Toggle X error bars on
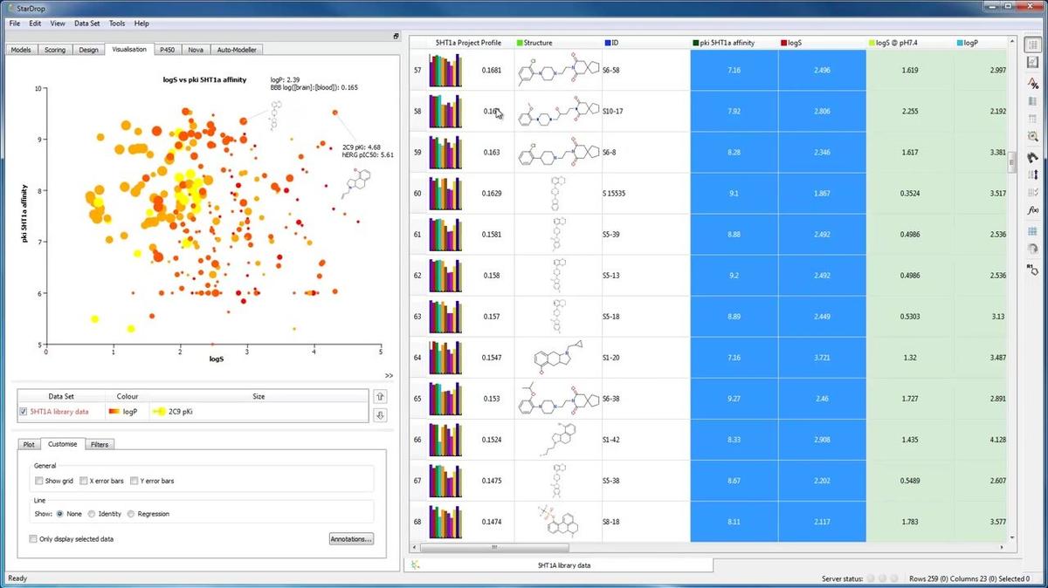The height and width of the screenshot is (588, 1048). (x=83, y=481)
